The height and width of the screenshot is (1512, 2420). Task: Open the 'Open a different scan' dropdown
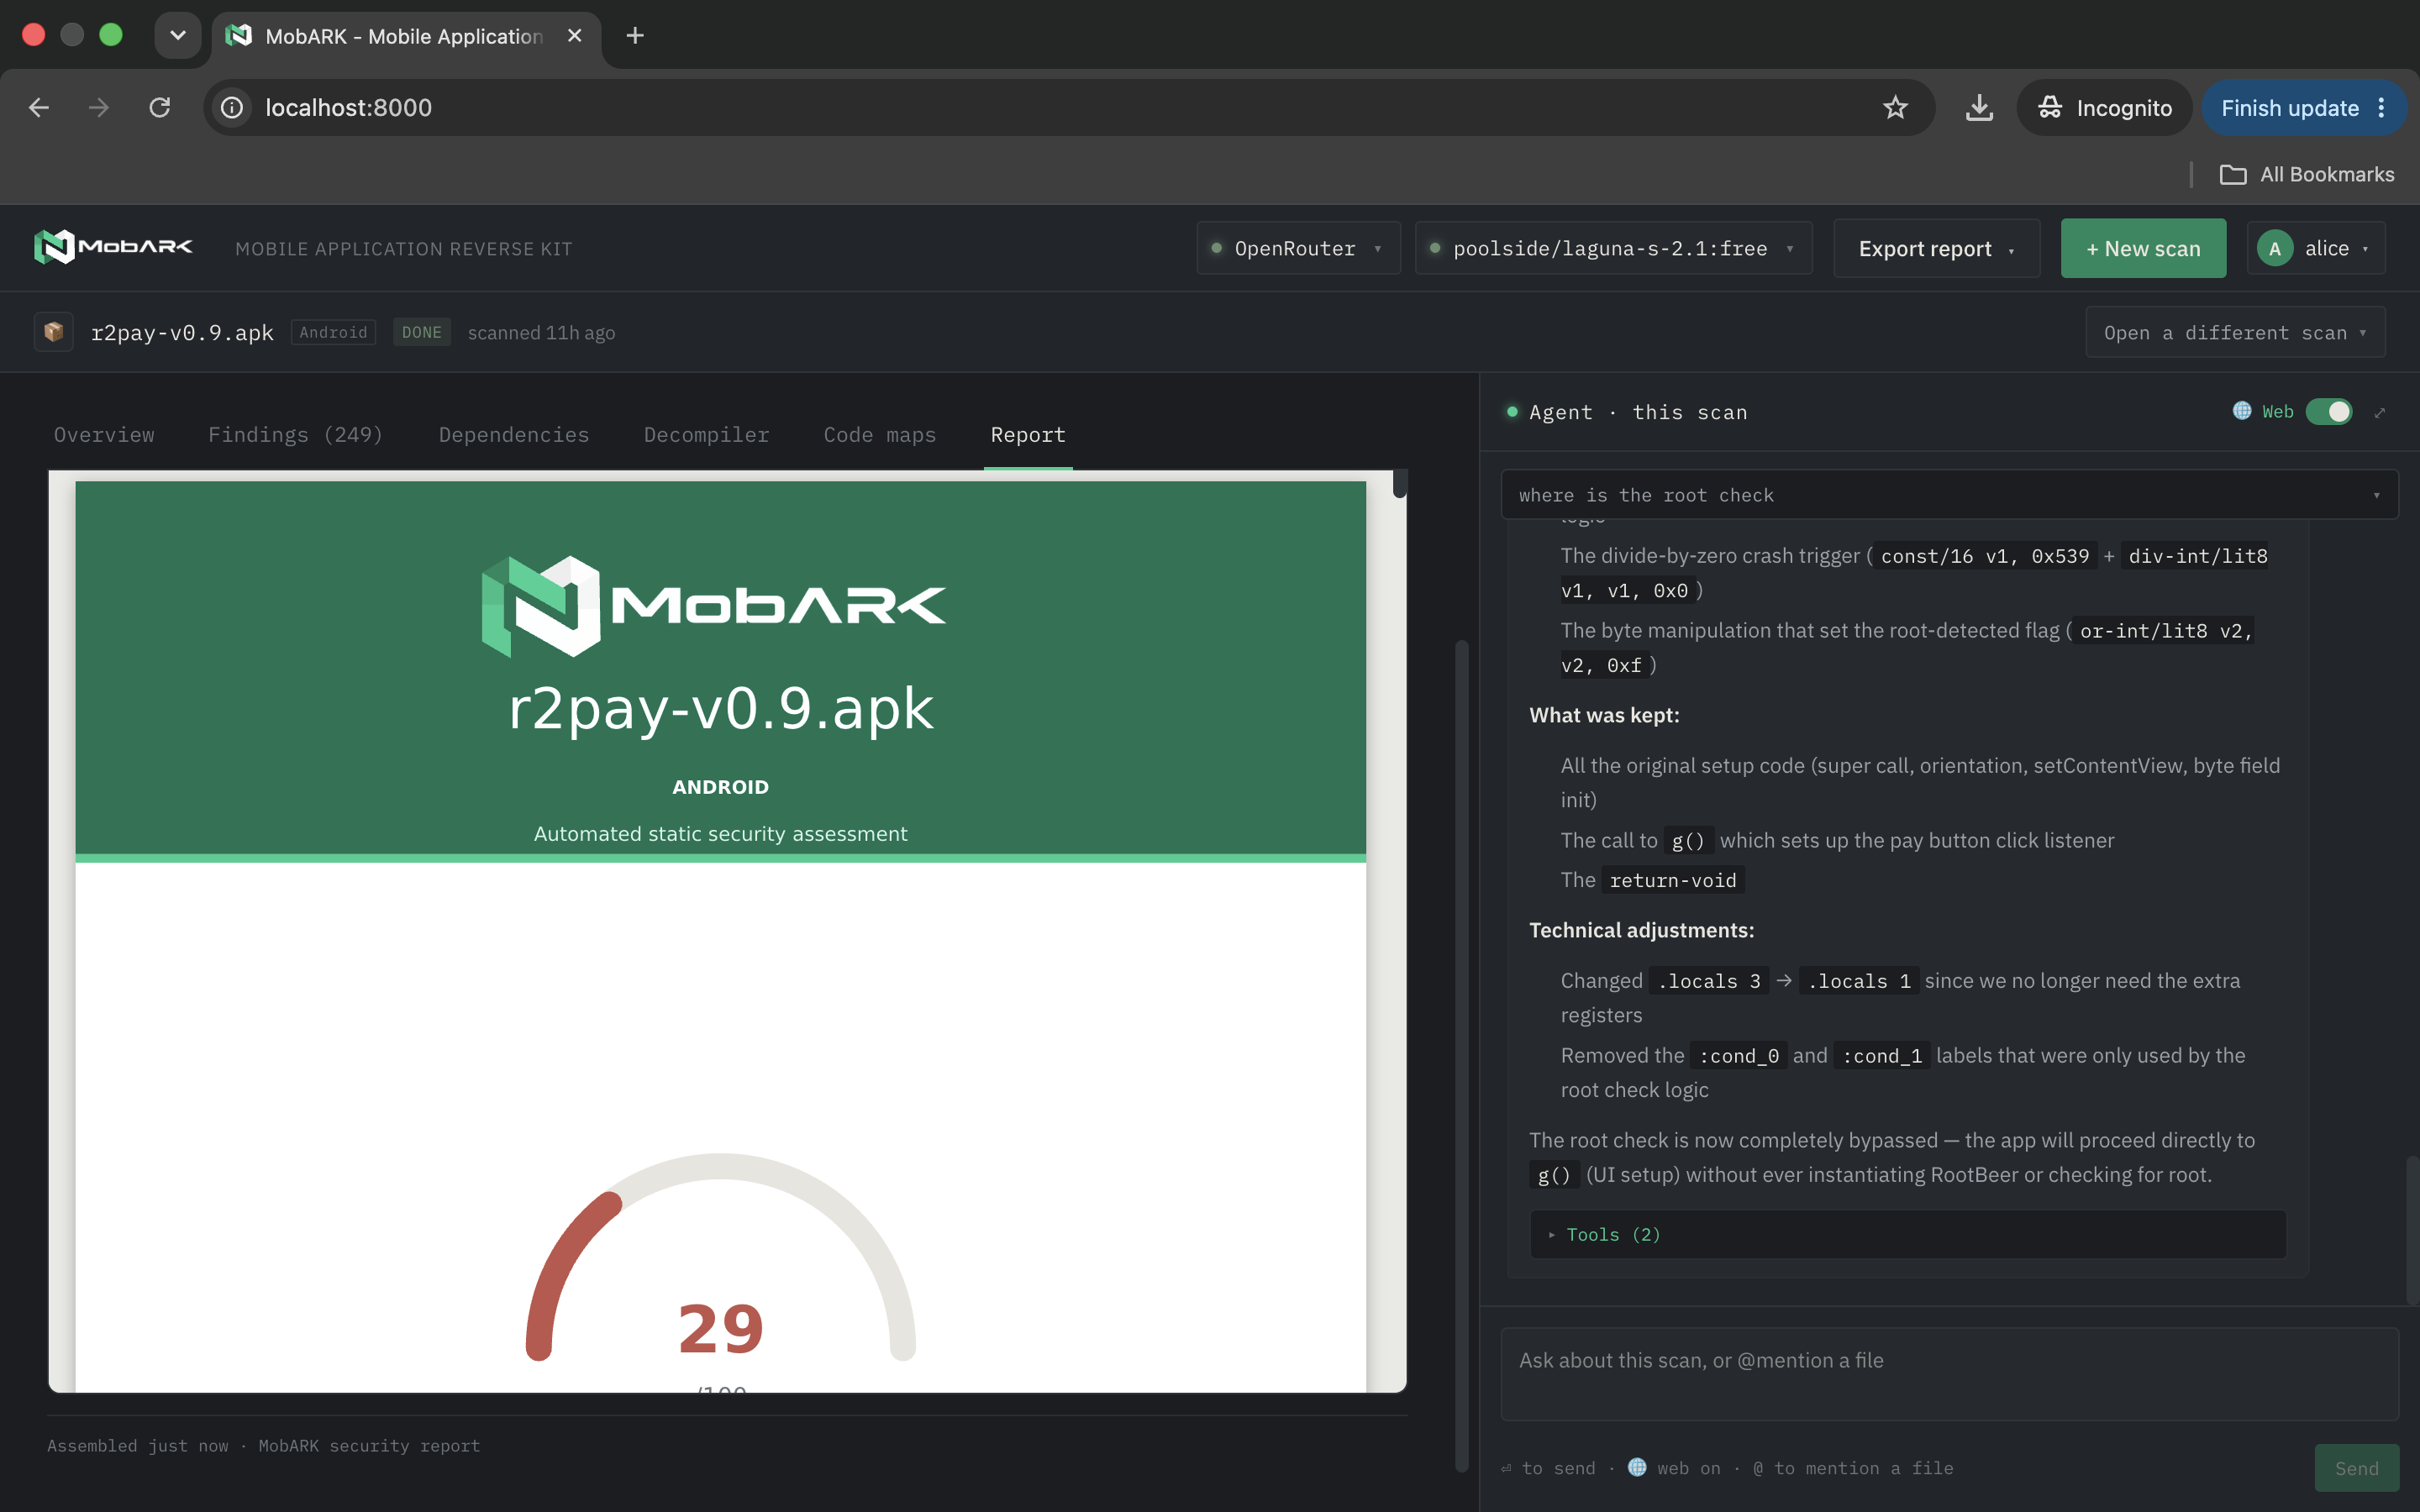2235,332
